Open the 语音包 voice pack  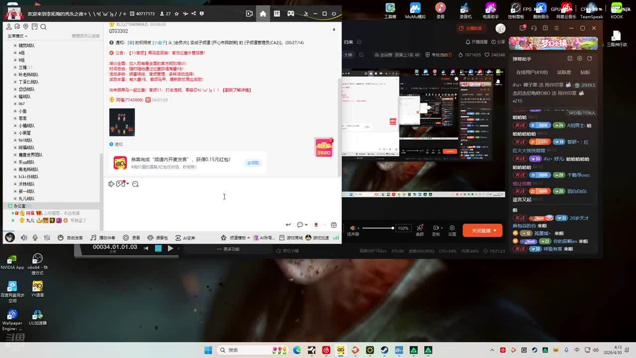pyautogui.click(x=158, y=238)
